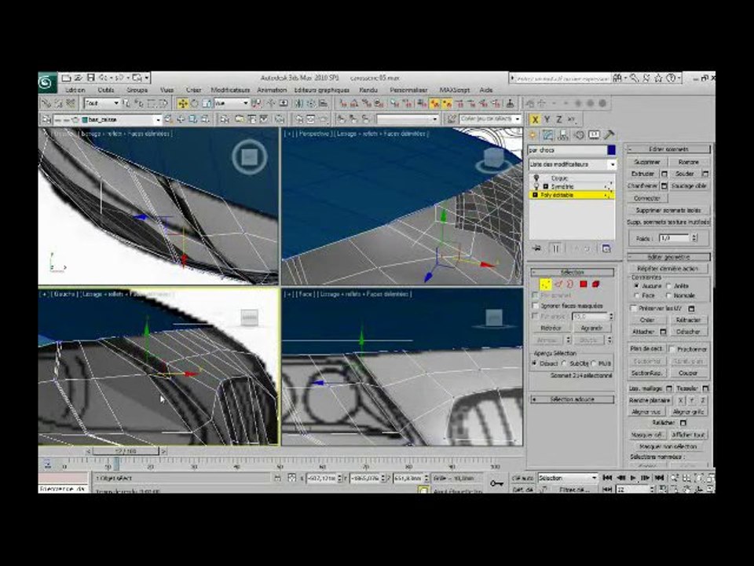754x566 pixels.
Task: Open the Modificateurs menu
Action: click(230, 90)
